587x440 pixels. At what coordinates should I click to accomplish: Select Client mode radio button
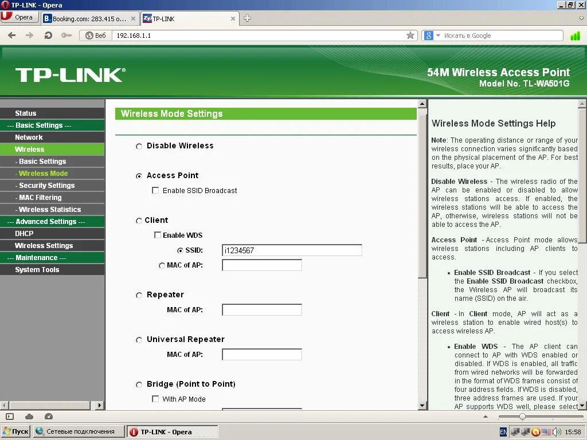(x=139, y=221)
